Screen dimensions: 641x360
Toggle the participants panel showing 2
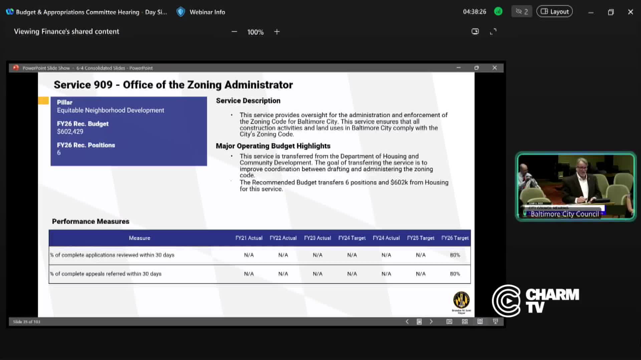(x=521, y=12)
